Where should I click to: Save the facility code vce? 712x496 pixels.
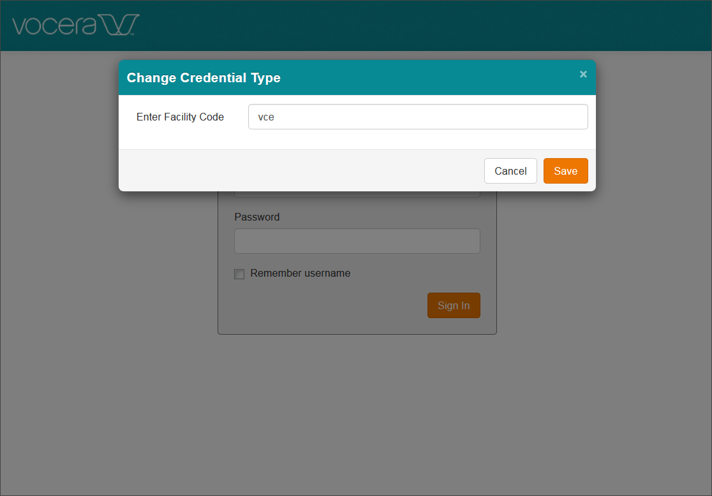[565, 171]
